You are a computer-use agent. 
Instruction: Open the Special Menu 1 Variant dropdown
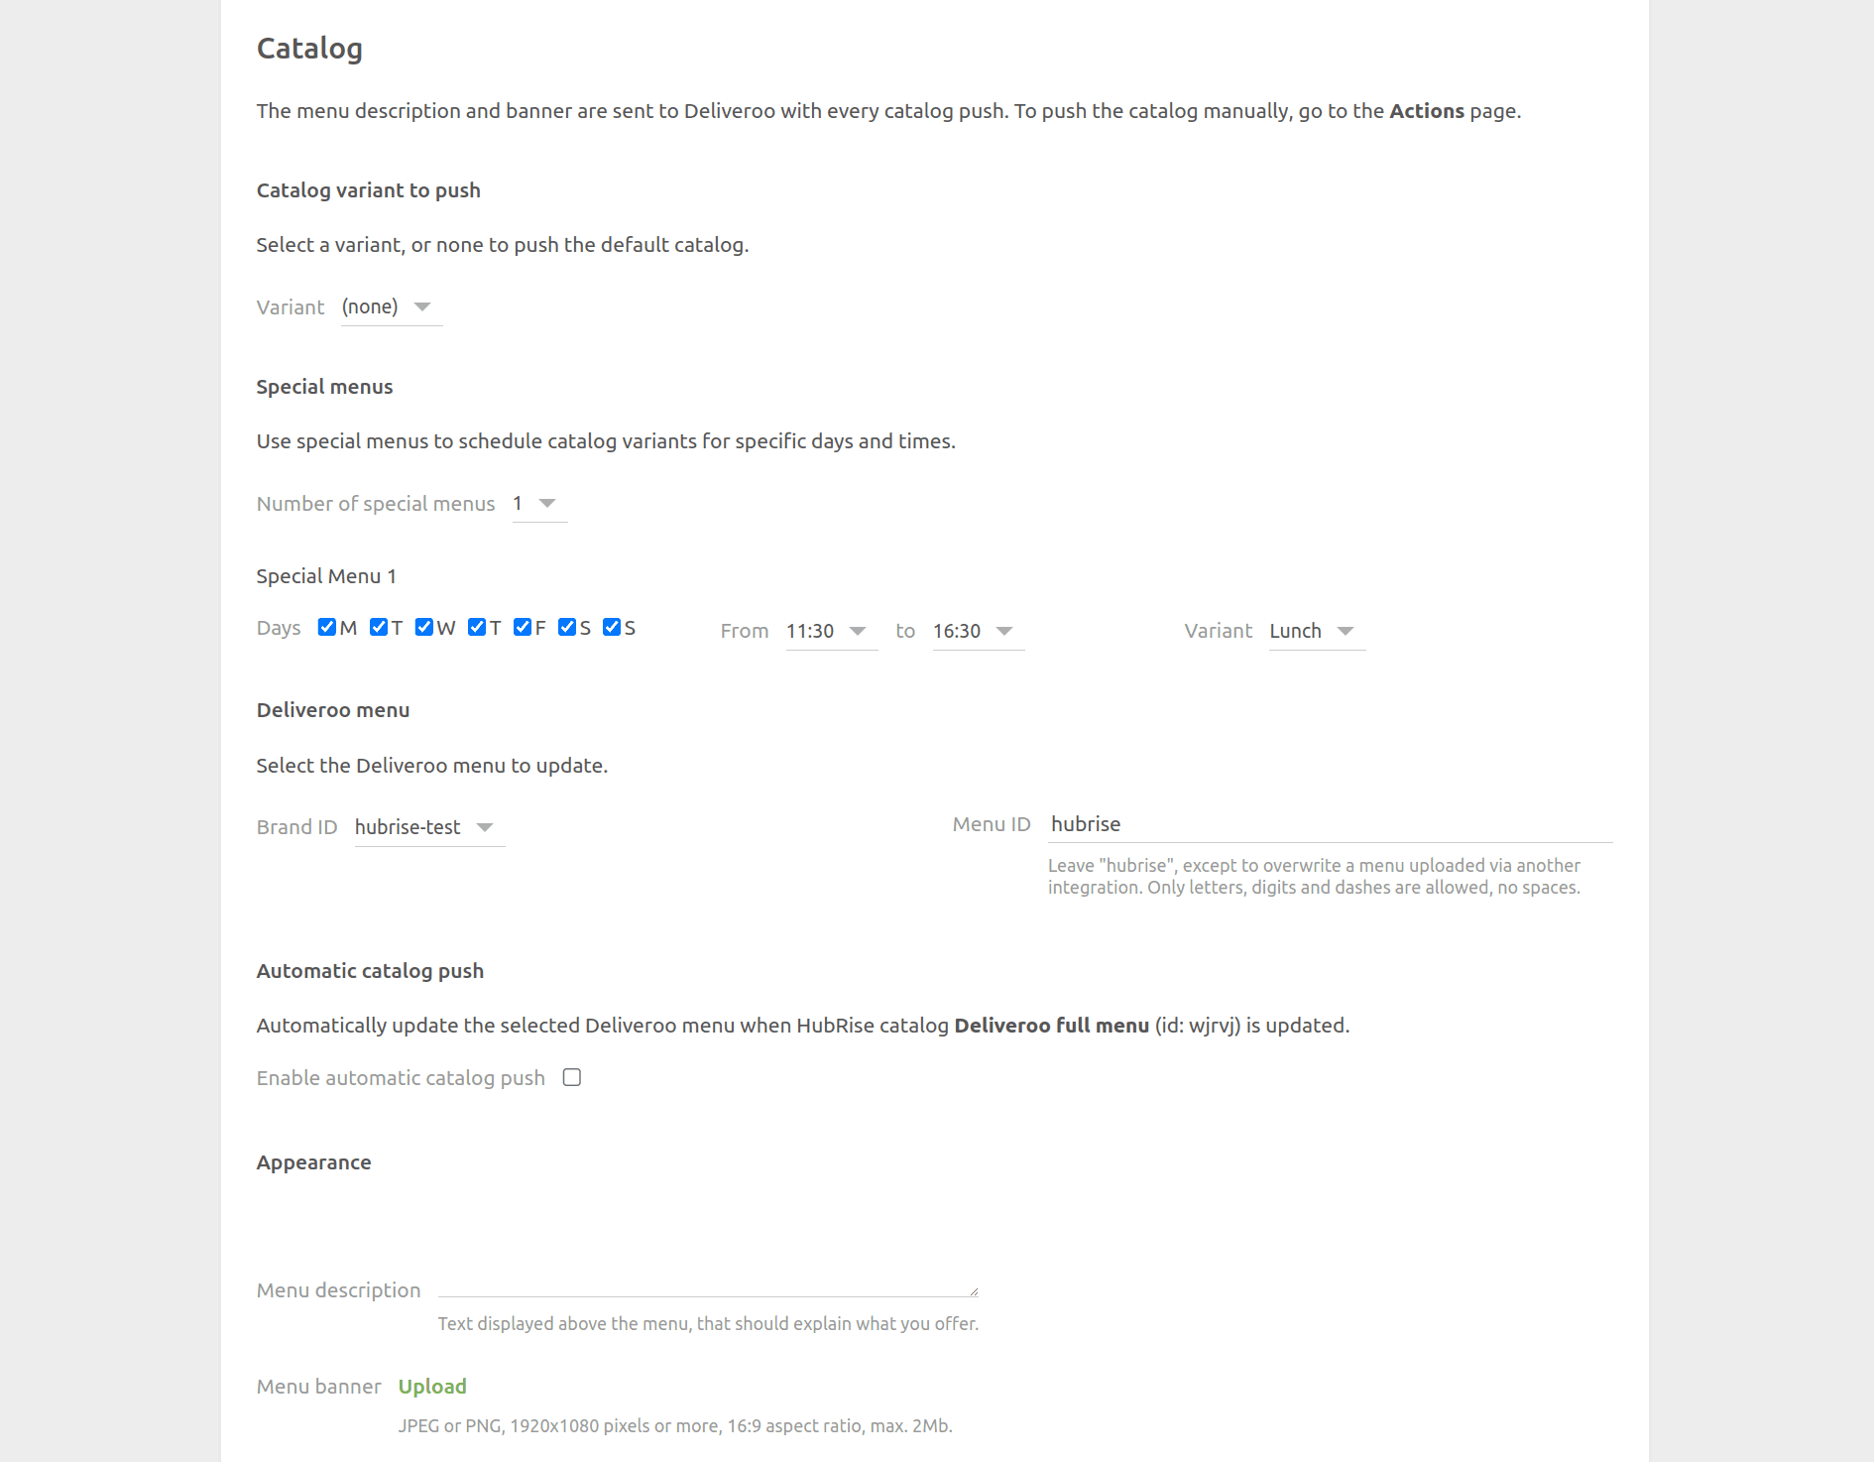(1316, 631)
